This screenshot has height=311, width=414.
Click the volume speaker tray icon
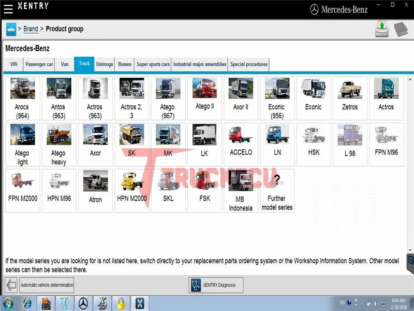(376, 304)
